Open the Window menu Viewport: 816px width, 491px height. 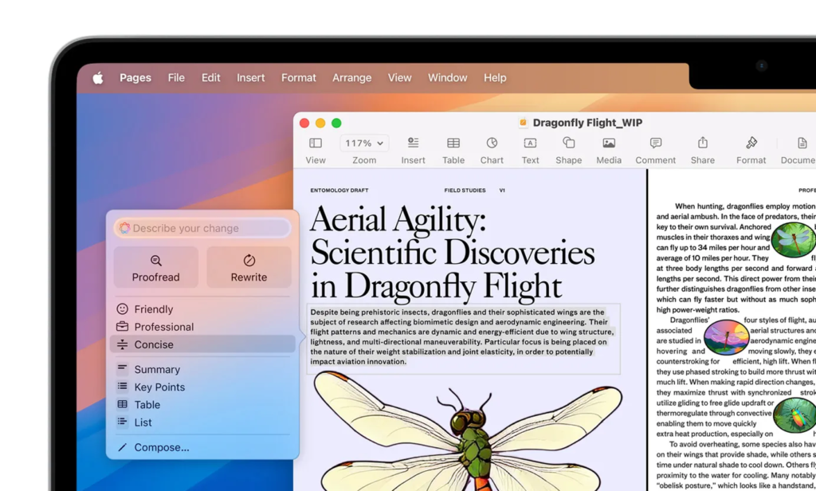(448, 77)
